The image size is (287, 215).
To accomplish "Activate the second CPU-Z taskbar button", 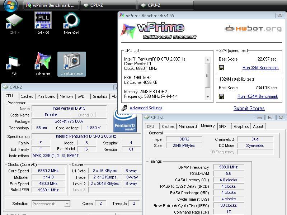I will (166, 5).
